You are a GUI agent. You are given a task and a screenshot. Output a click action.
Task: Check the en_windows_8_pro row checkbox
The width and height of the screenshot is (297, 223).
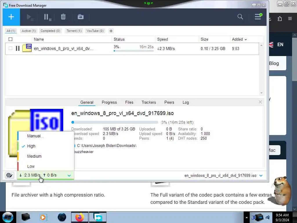pyautogui.click(x=10, y=48)
